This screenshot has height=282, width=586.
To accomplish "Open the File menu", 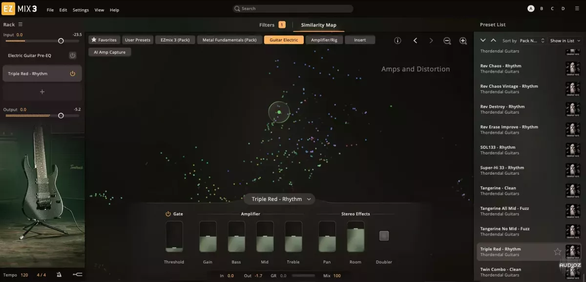I will (x=50, y=10).
